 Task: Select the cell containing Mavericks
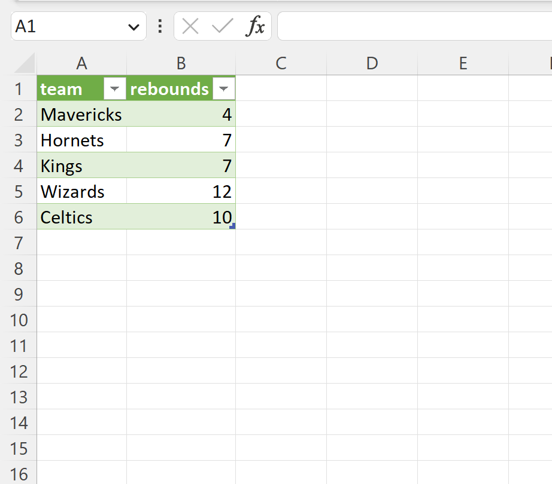tap(81, 114)
